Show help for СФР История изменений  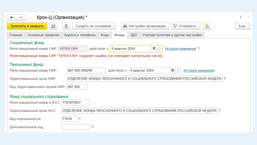click(x=199, y=49)
